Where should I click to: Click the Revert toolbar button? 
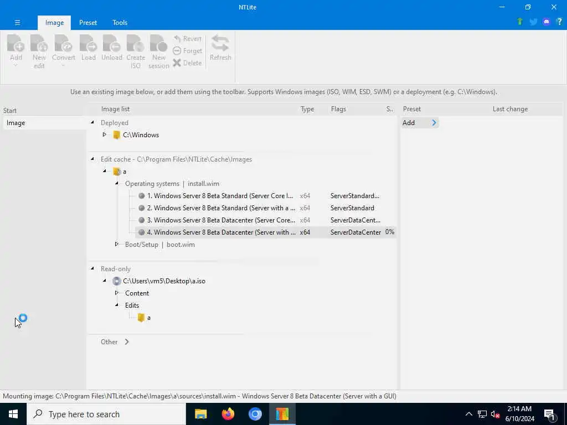point(187,39)
